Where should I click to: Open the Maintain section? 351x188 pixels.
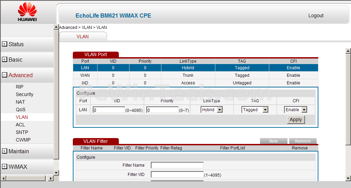coord(19,151)
